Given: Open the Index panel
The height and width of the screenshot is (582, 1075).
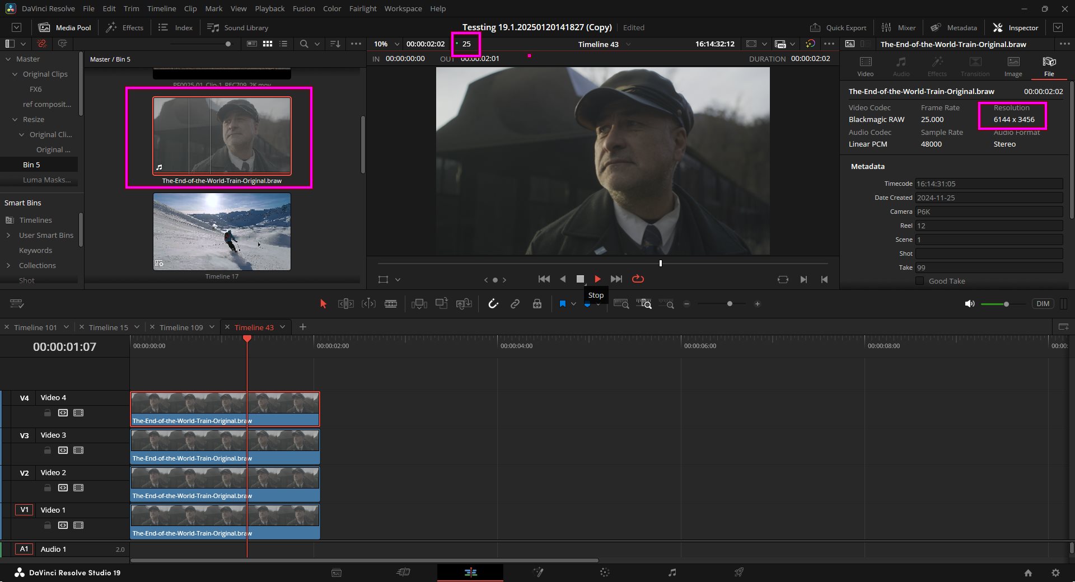Looking at the screenshot, I should point(175,27).
